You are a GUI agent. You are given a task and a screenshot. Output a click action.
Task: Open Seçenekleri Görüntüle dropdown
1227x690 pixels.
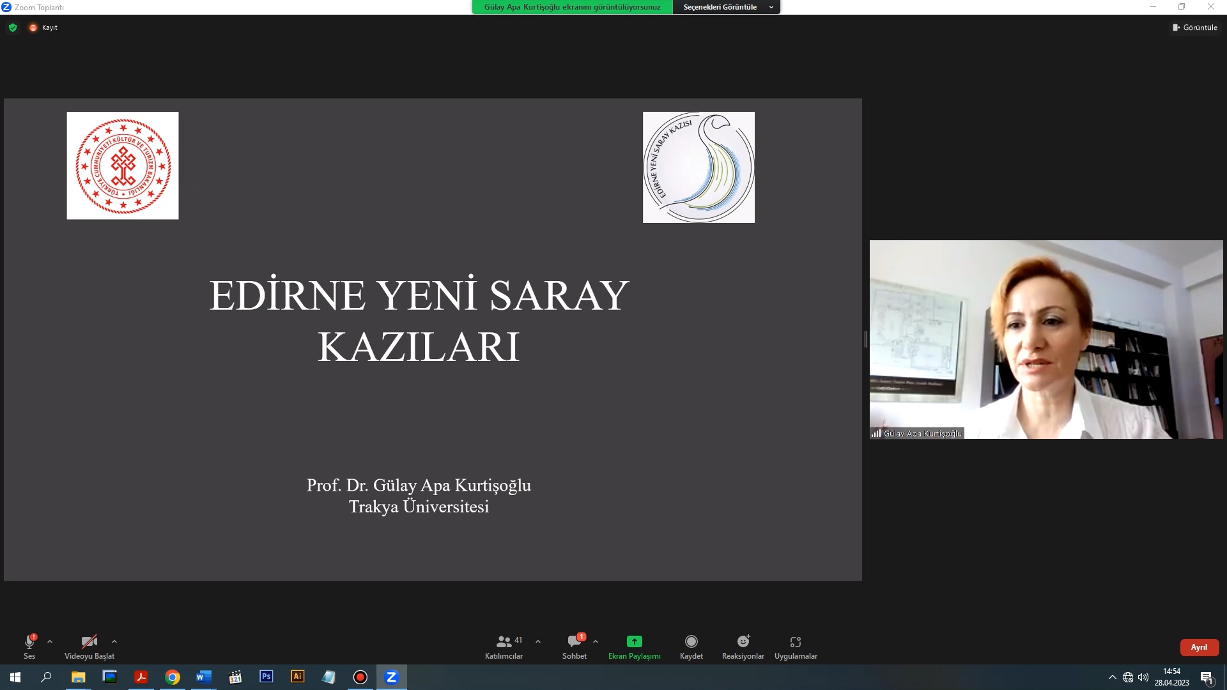click(x=727, y=7)
